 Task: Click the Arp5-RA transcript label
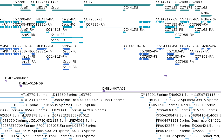(27, 29)
